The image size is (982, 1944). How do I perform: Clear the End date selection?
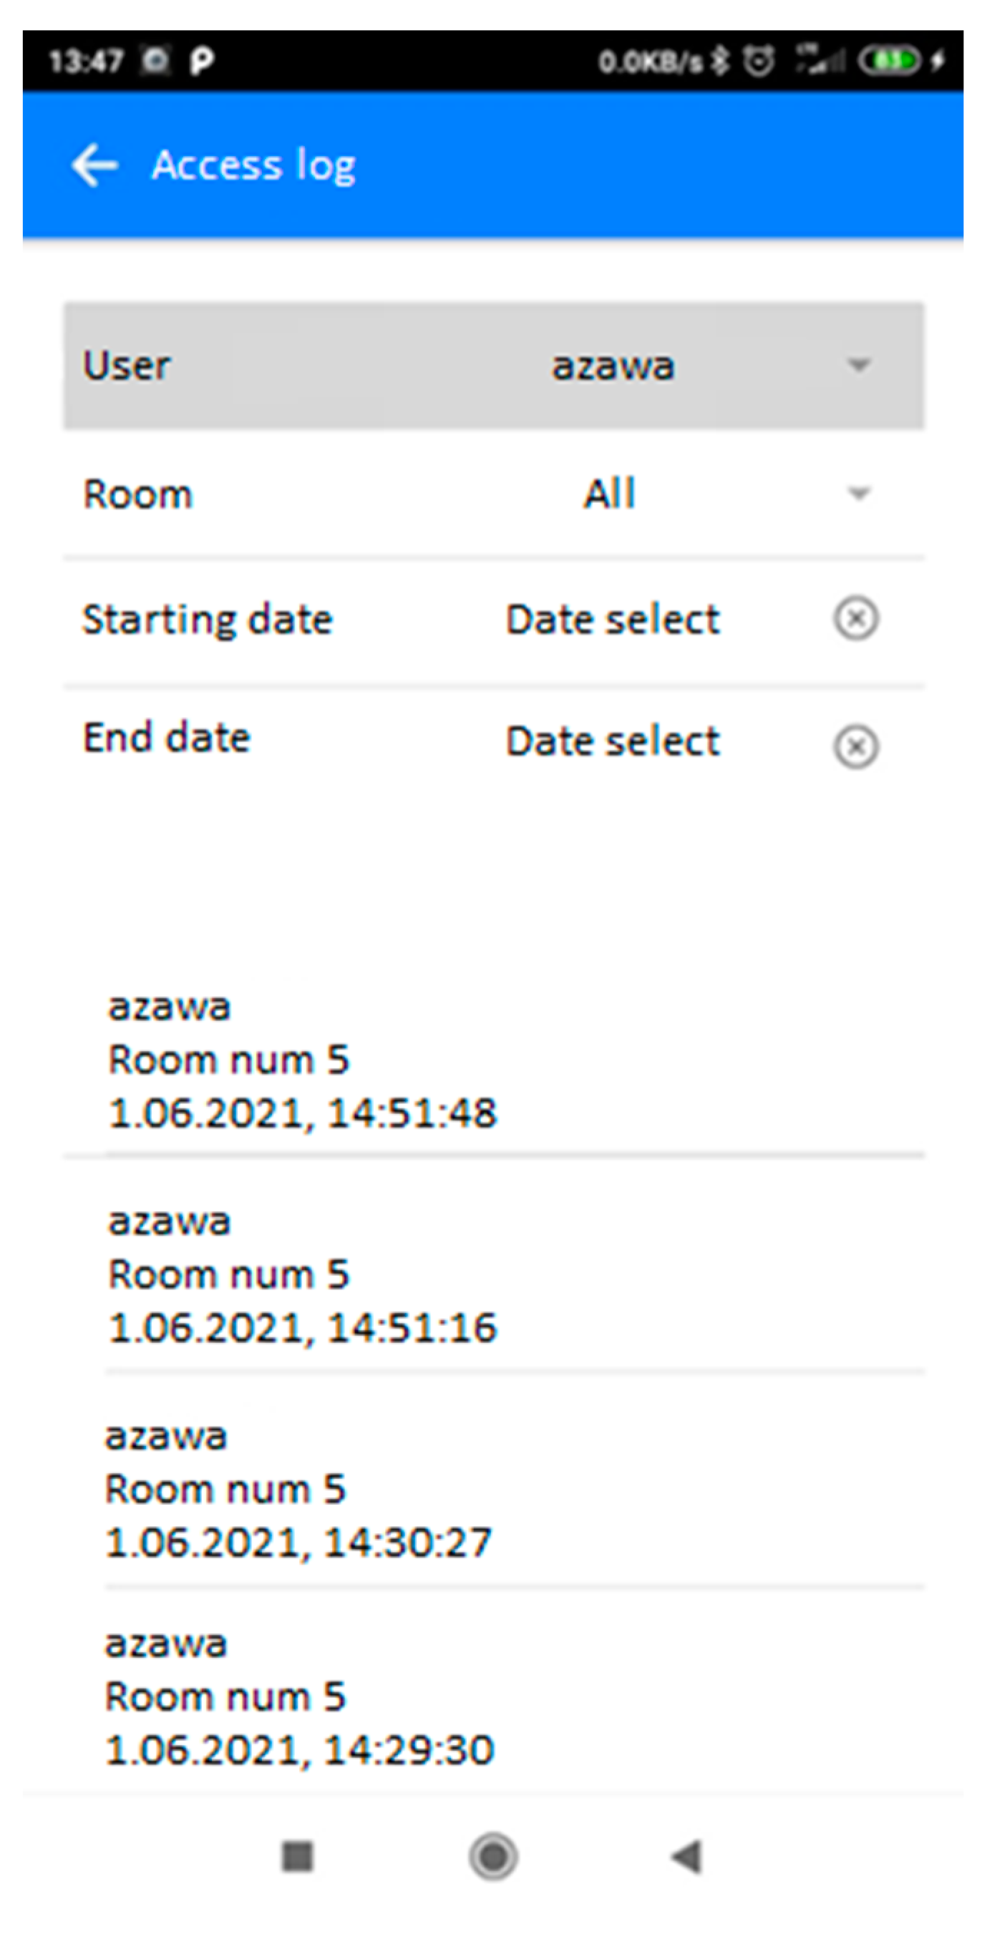click(855, 746)
